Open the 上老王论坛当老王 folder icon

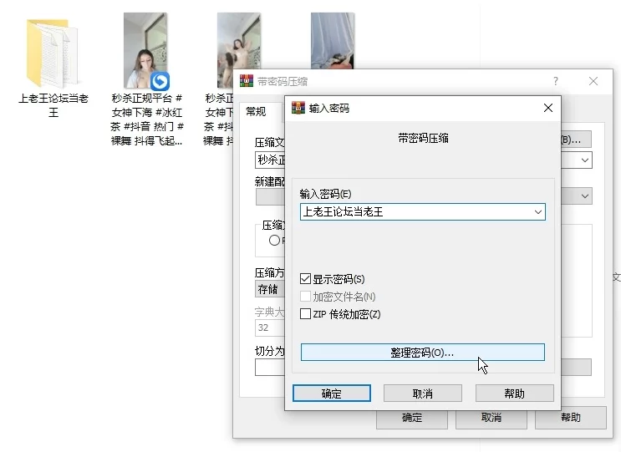(53, 53)
